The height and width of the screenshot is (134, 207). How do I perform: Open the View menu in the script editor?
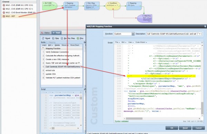point(131,42)
